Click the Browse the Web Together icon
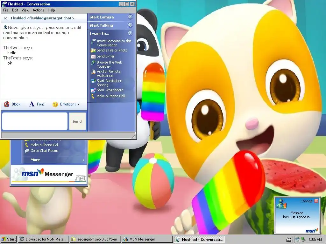The image size is (326, 244). [93, 63]
